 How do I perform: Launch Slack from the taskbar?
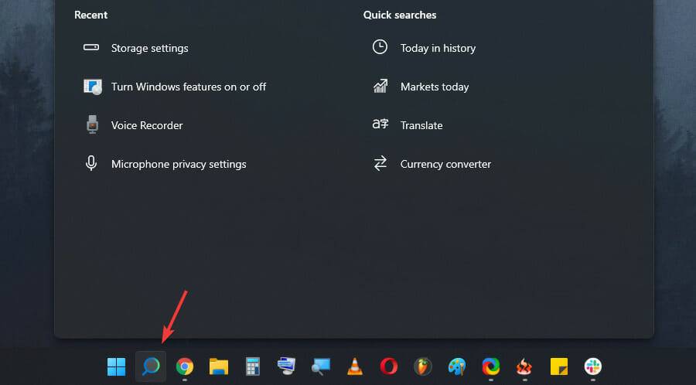593,366
